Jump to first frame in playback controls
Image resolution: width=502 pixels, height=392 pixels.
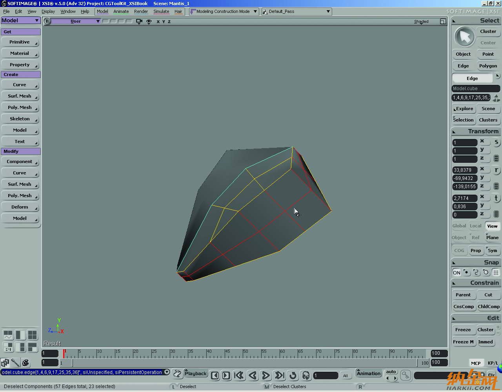click(x=239, y=376)
